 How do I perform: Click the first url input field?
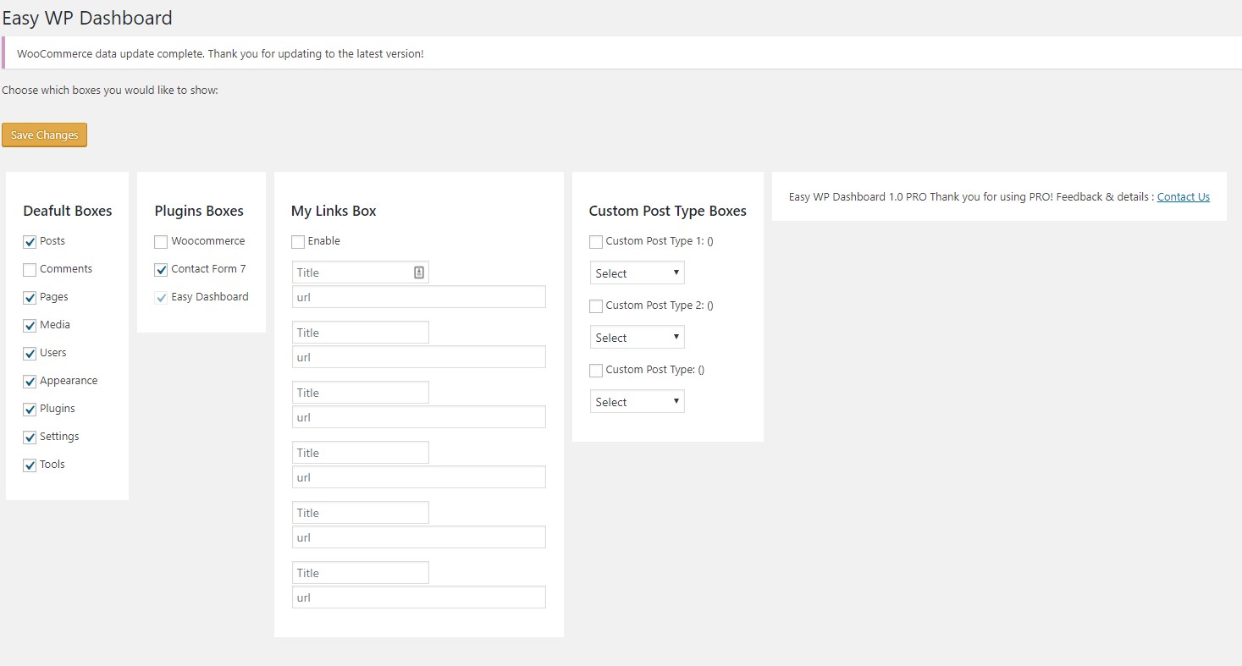point(418,297)
